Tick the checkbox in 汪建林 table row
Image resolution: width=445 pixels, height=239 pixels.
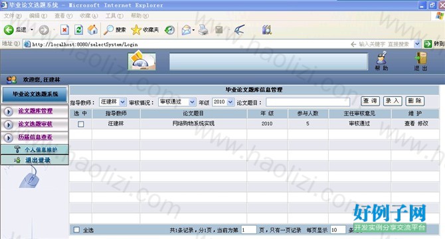(81, 124)
